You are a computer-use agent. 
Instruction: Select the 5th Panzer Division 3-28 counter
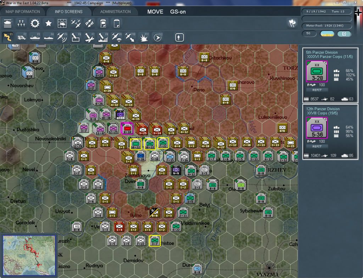pyautogui.click(x=317, y=71)
